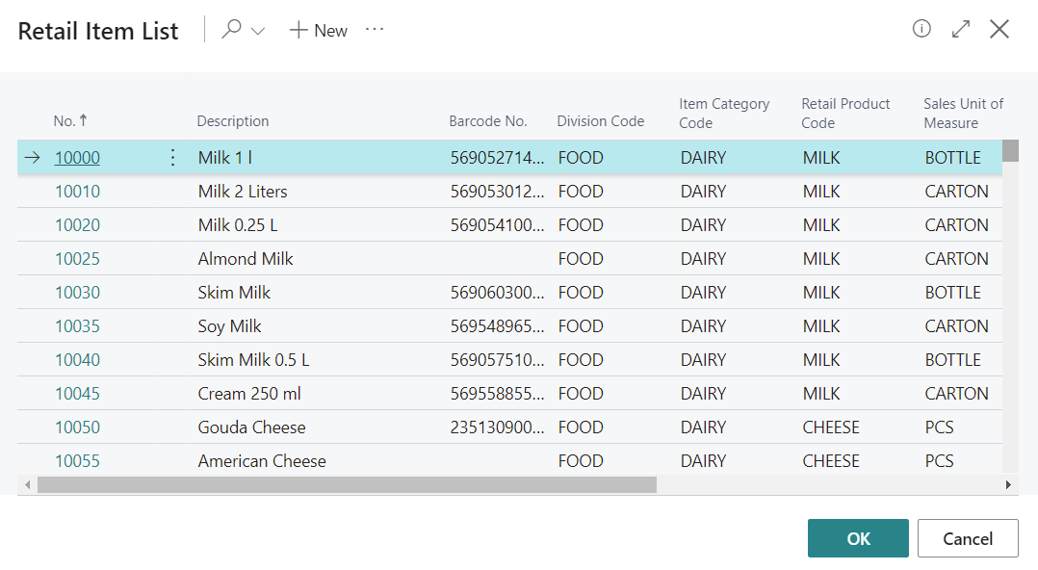Open the more options ellipsis menu
This screenshot has width=1038, height=570.
(x=375, y=30)
